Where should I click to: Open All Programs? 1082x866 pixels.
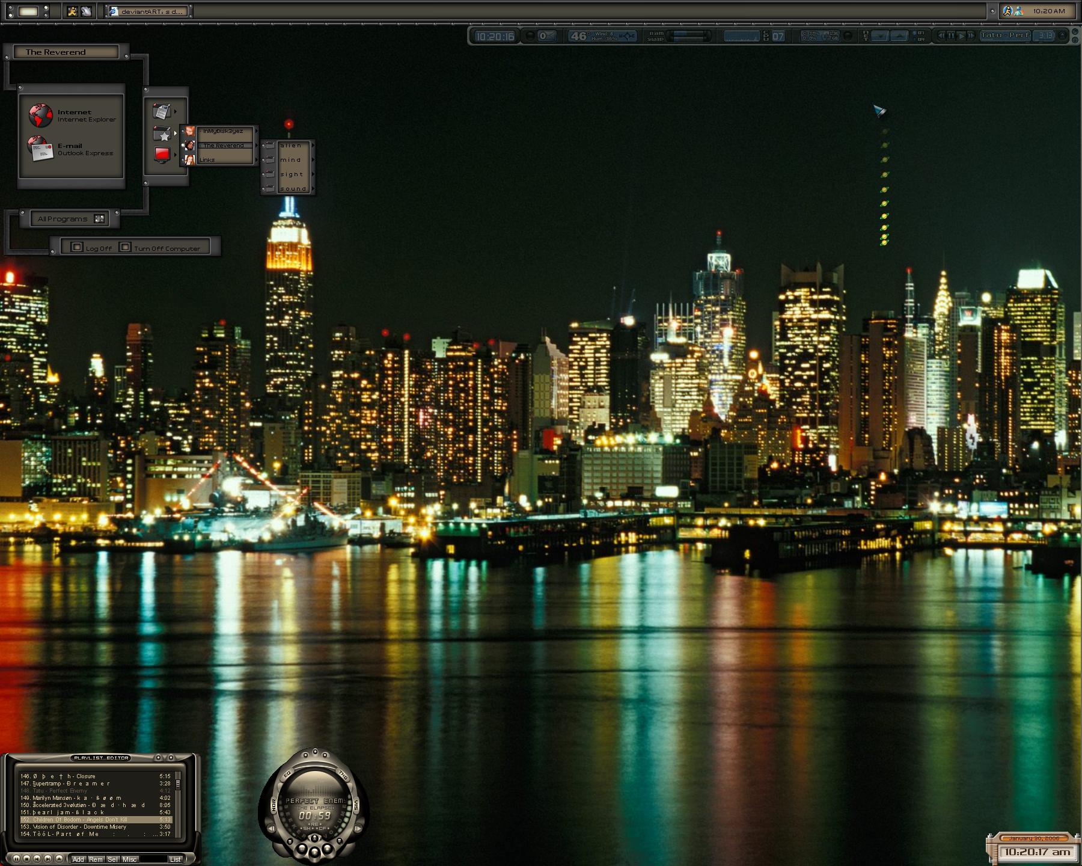(70, 219)
